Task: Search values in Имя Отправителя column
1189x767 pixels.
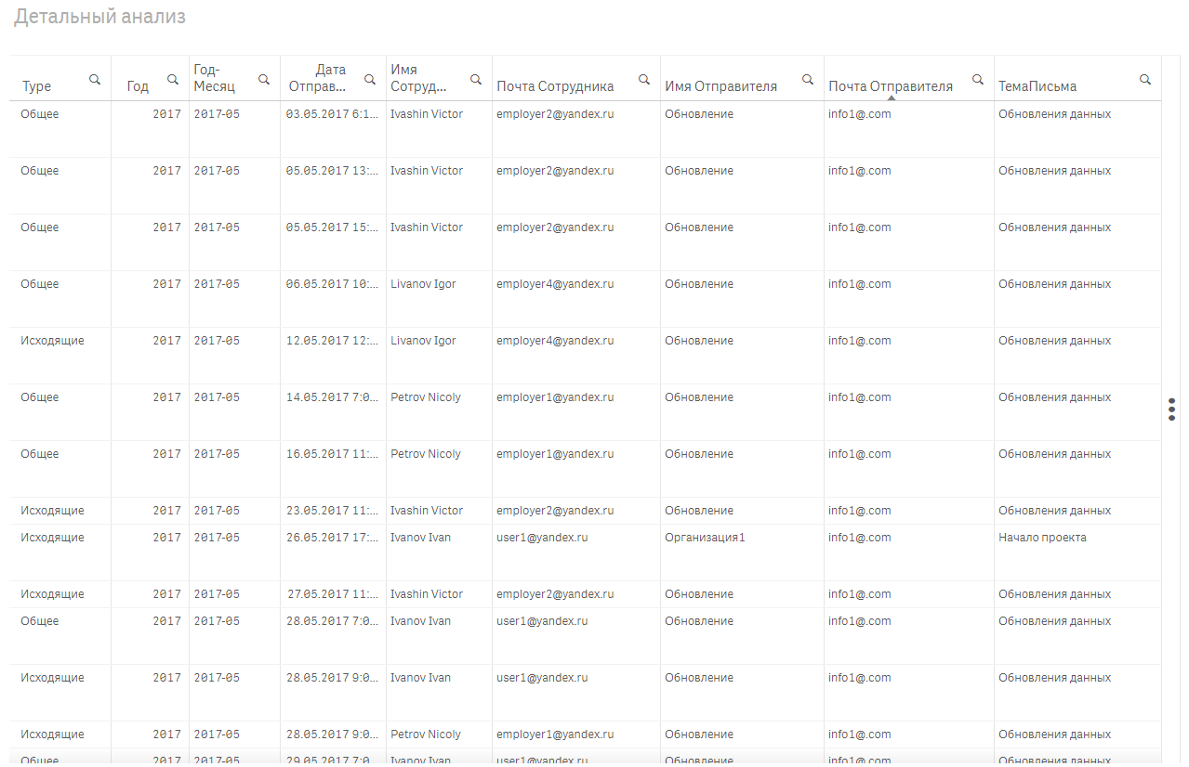Action: 808,80
